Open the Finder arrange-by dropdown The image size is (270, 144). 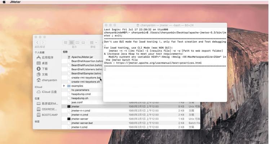pos(94,42)
